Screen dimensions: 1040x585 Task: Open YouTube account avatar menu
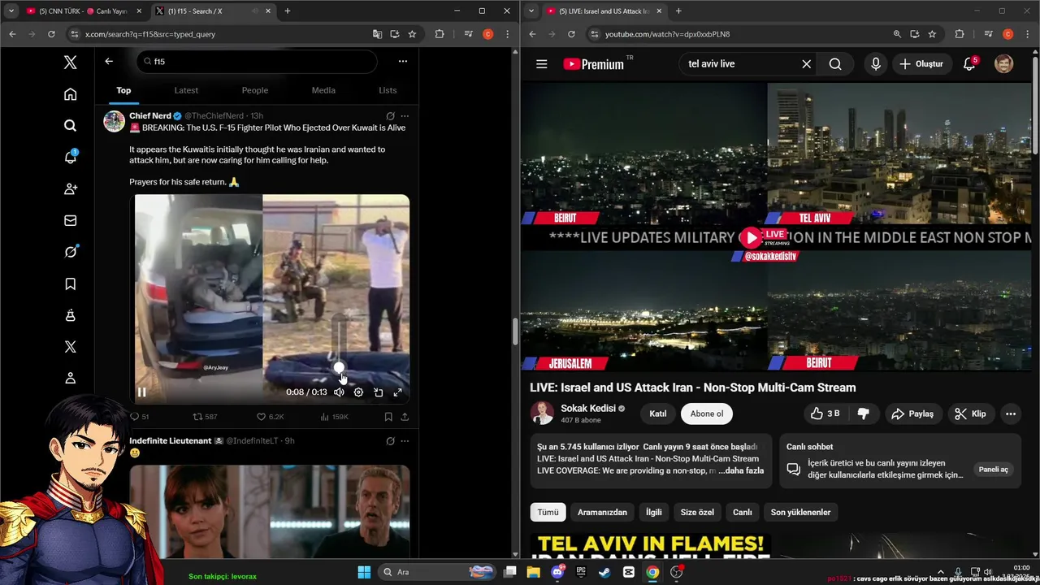[1004, 64]
